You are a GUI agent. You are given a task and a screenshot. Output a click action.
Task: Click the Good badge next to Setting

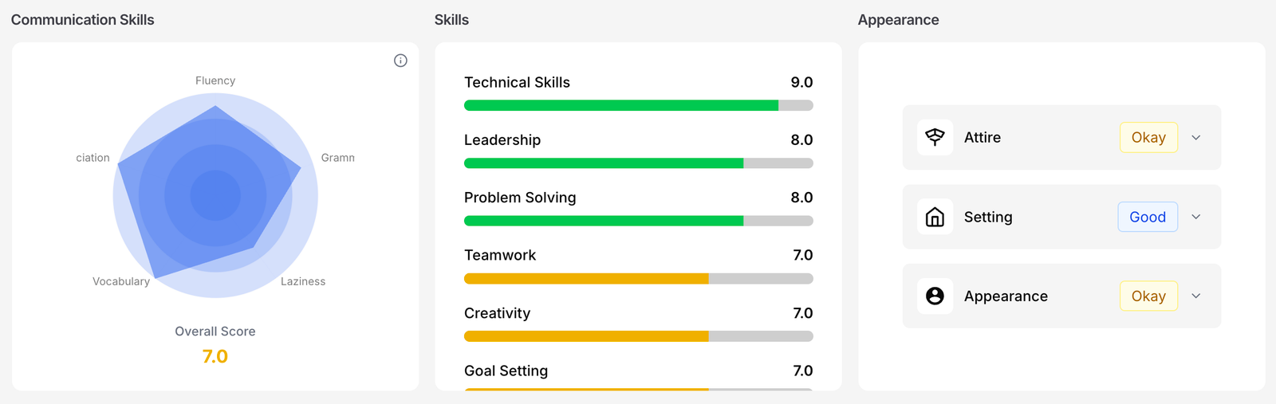click(x=1148, y=217)
